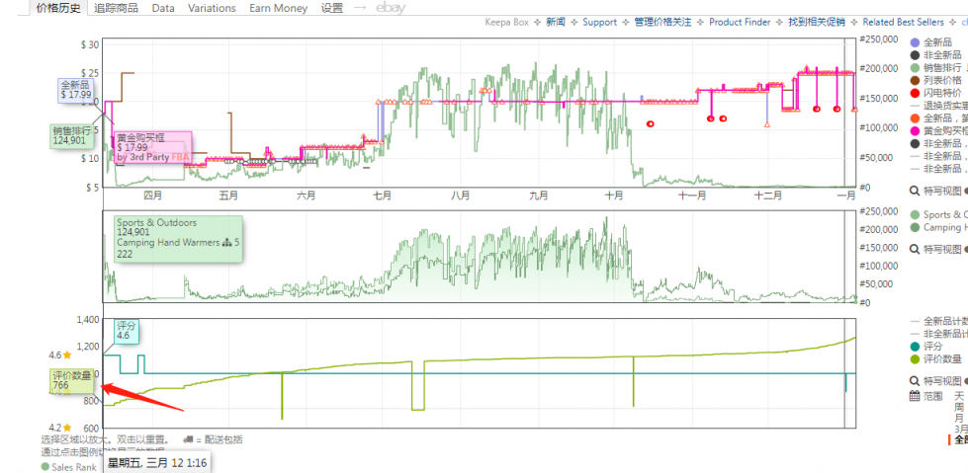Image resolution: width=968 pixels, height=473 pixels.
Task: Click the 十一月 label on the time axis
Action: [692, 196]
